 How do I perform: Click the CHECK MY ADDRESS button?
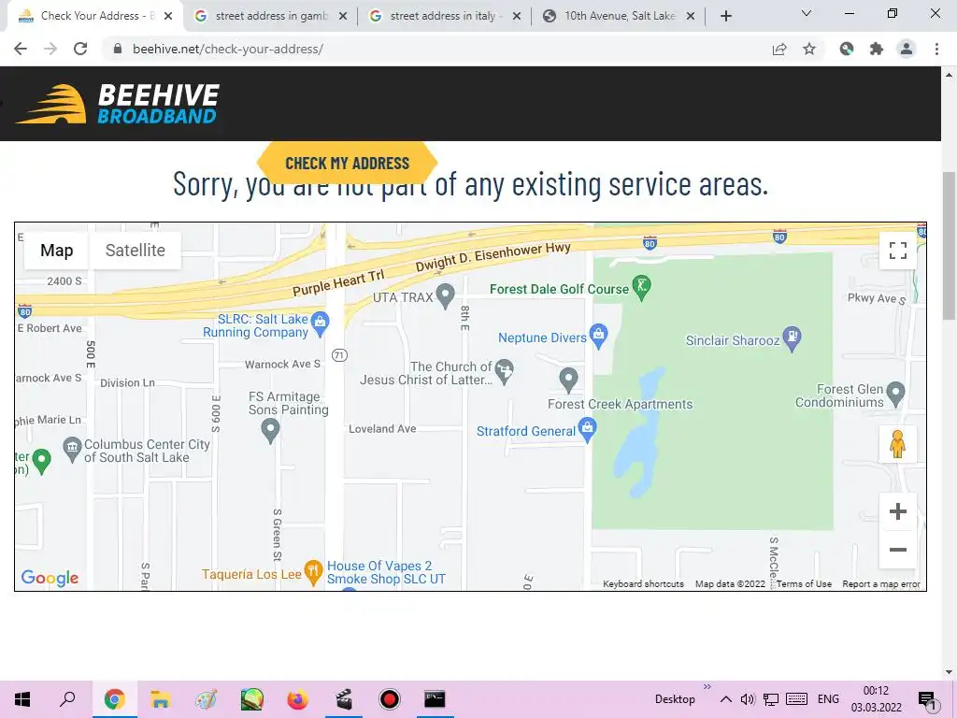coord(348,163)
